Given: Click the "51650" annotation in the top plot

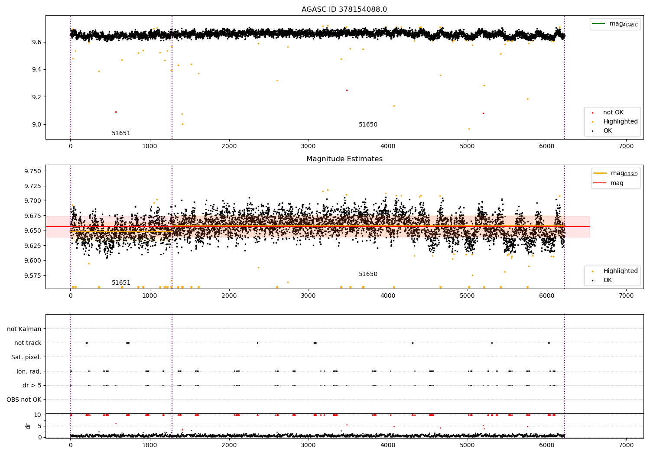Looking at the screenshot, I should [x=368, y=125].
